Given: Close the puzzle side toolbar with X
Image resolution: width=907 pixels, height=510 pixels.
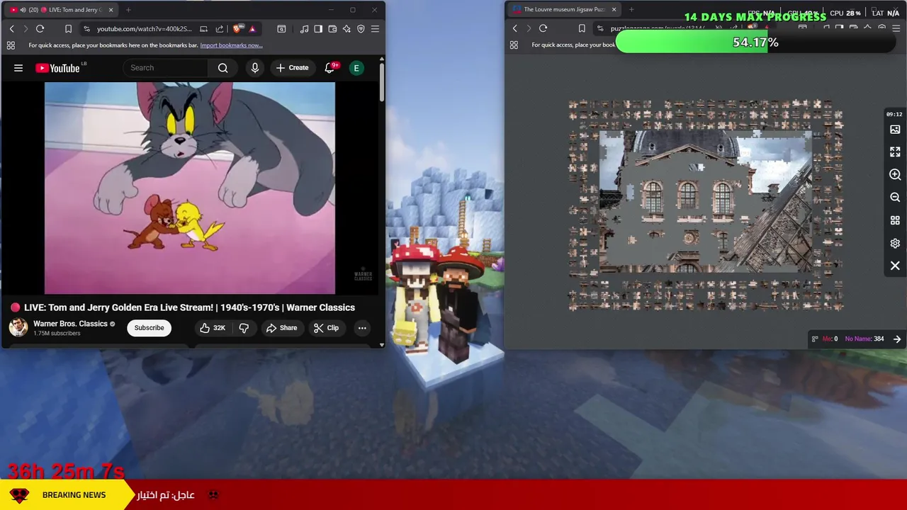Looking at the screenshot, I should point(895,266).
